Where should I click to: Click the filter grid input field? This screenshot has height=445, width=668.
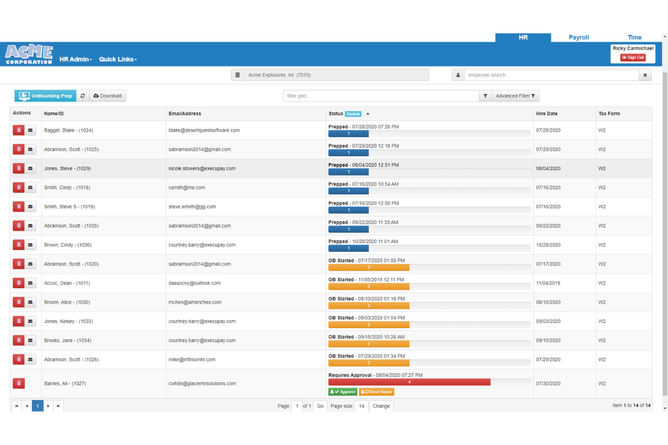pyautogui.click(x=381, y=96)
